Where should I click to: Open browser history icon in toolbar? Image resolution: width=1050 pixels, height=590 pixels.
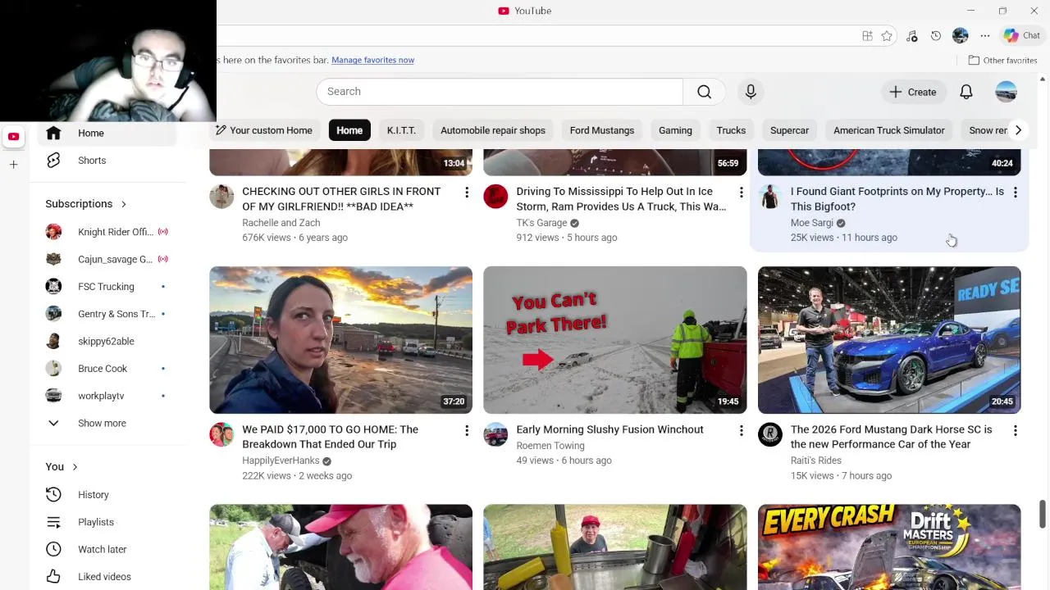936,36
